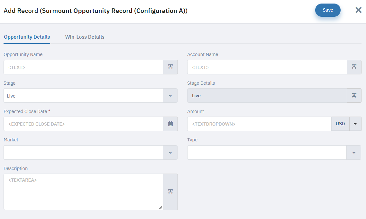
Task: Open the USD currency dropdown caret
Action: 355,124
